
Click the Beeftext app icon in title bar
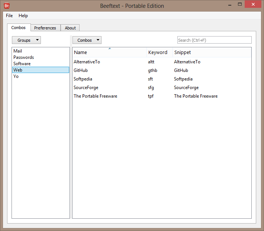(7, 6)
